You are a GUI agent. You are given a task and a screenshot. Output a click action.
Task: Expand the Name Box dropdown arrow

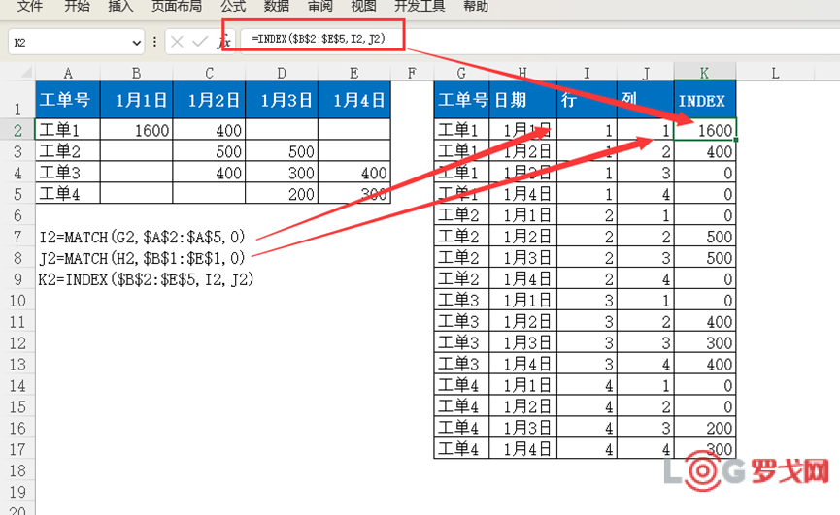tap(136, 43)
